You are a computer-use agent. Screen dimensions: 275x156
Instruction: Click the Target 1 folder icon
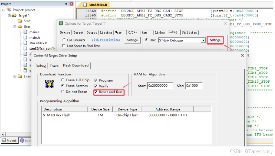click(14, 15)
